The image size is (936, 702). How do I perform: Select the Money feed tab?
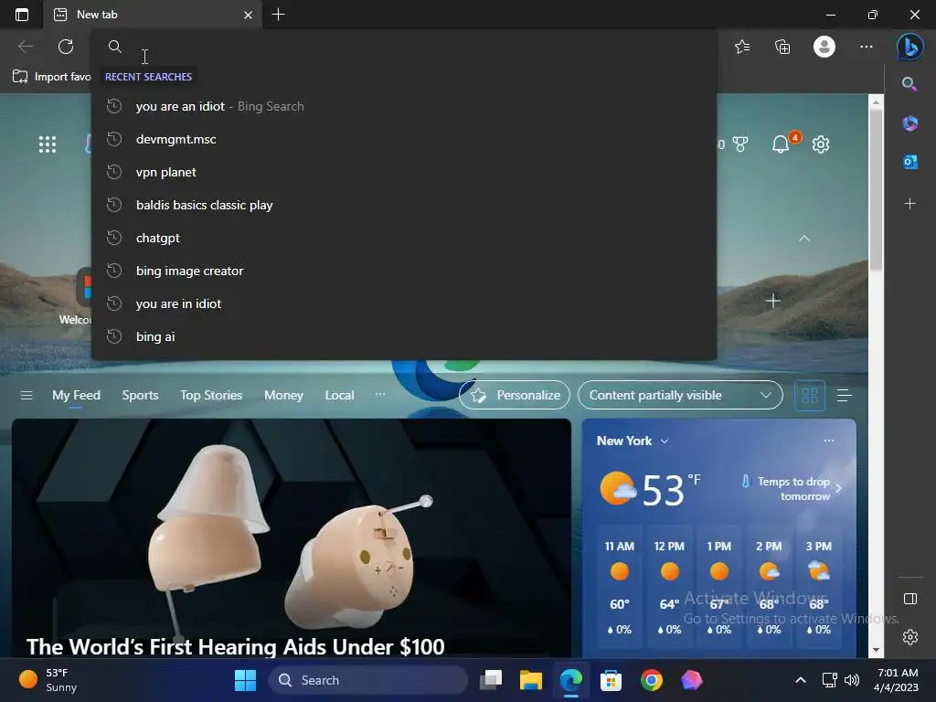coord(283,395)
